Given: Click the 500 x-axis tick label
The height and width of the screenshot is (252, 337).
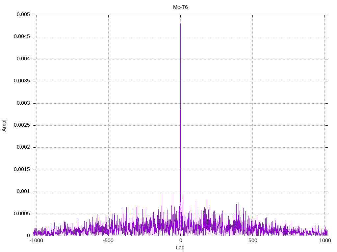Looking at the screenshot, I should pyautogui.click(x=252, y=241).
